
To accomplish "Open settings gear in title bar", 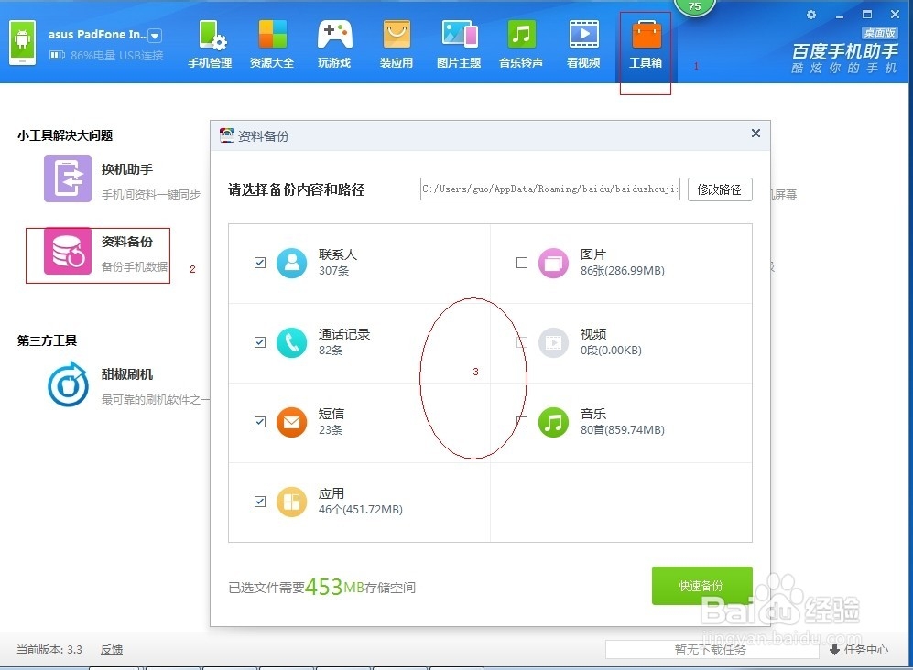I will pyautogui.click(x=811, y=15).
